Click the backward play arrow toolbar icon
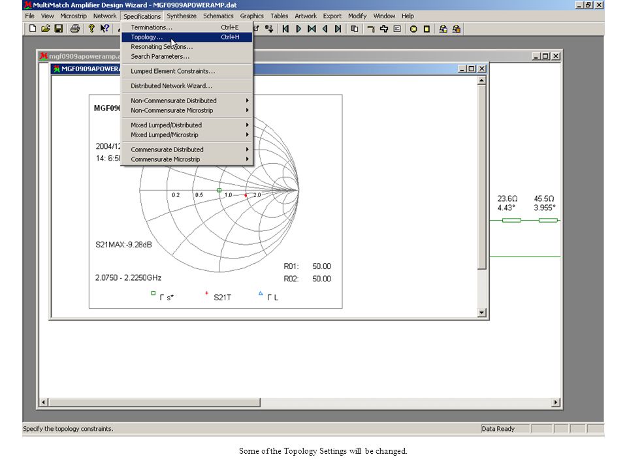 point(325,29)
